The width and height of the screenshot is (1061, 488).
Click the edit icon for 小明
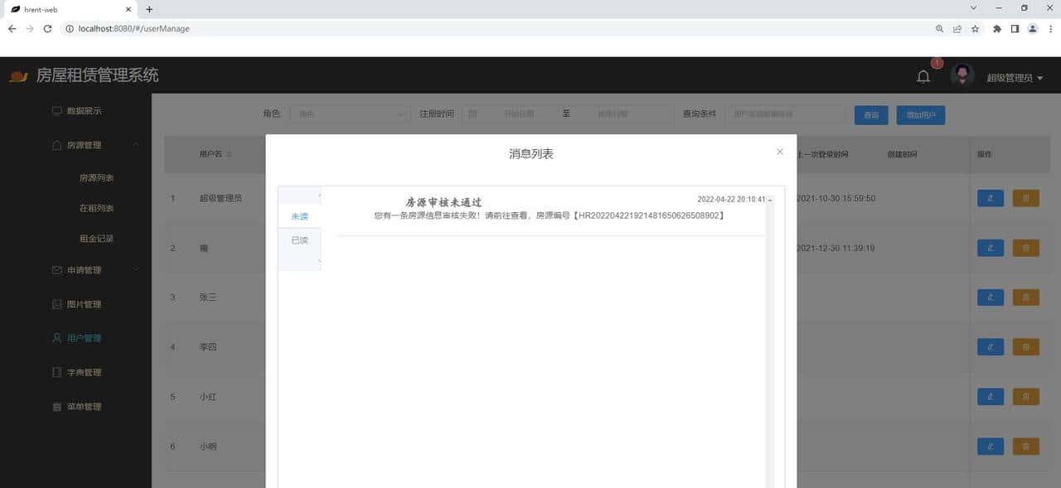tap(990, 446)
